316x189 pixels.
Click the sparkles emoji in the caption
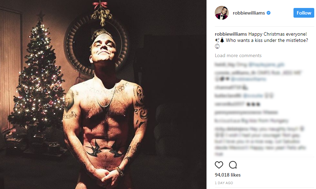pyautogui.click(x=217, y=40)
